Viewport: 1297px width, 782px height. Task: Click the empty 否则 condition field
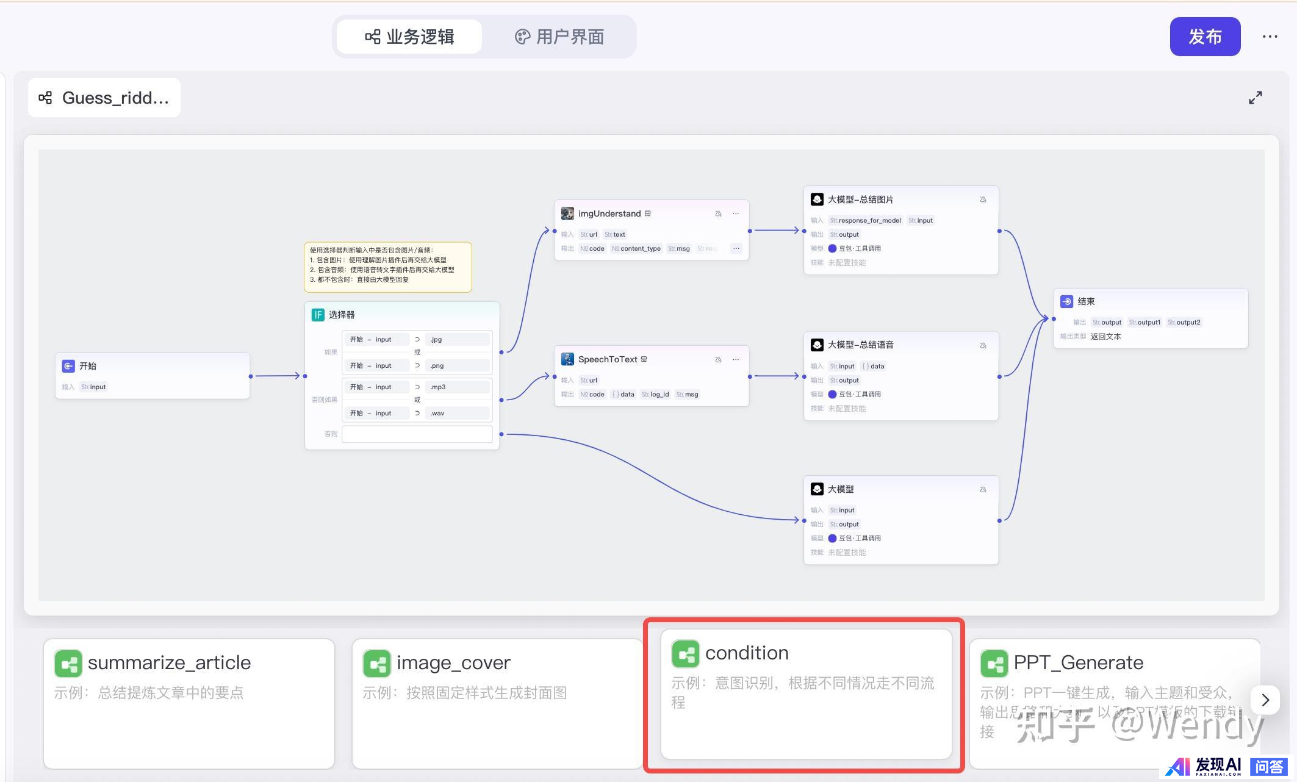417,434
